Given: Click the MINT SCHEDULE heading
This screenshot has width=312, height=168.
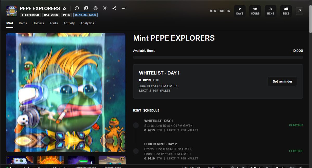Looking at the screenshot, I should (x=146, y=110).
